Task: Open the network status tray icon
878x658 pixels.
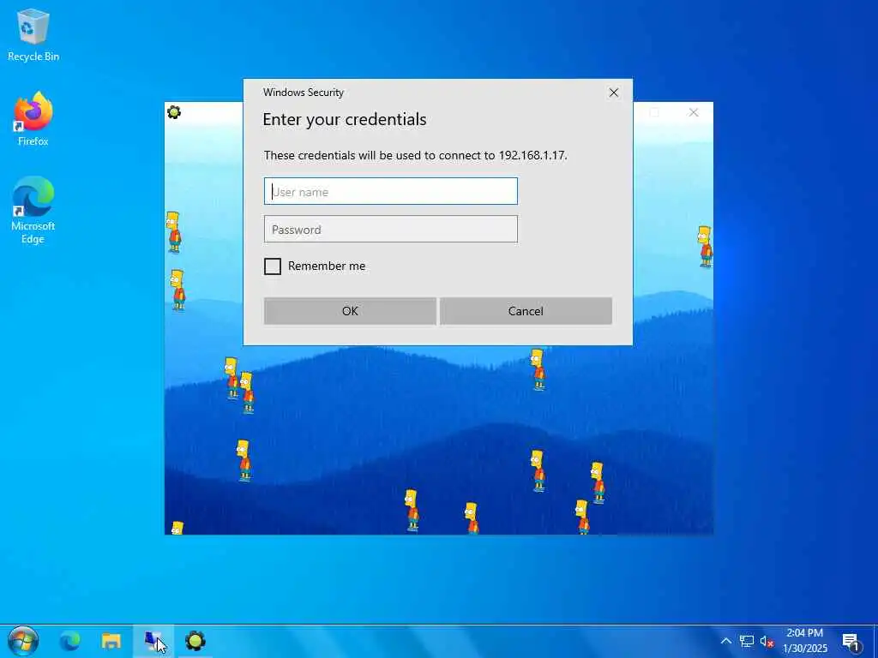Action: [x=747, y=641]
